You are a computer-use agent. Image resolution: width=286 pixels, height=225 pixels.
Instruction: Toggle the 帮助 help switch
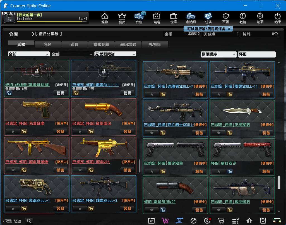8,221
